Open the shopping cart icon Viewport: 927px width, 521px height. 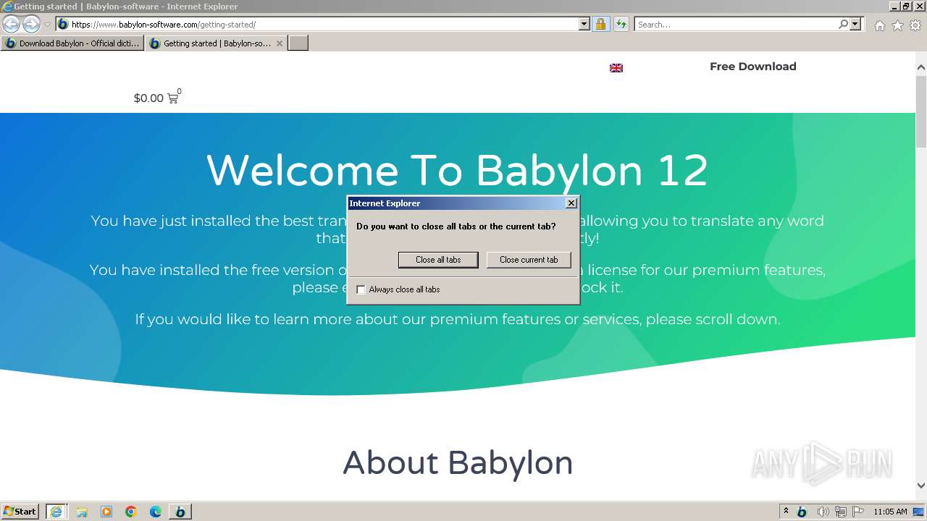173,98
